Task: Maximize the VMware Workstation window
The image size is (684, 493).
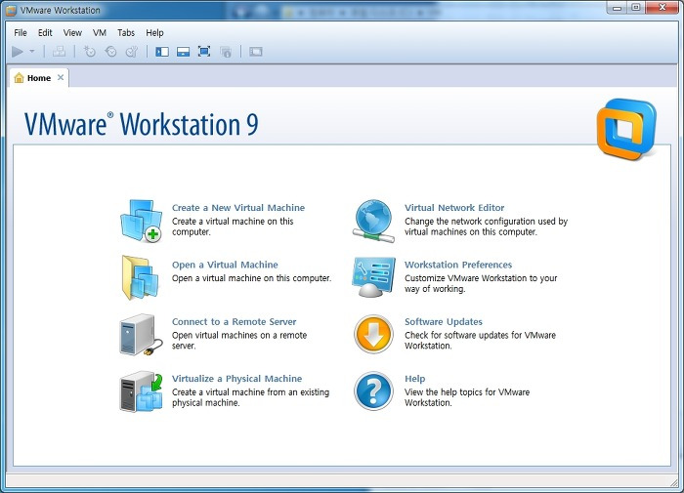Action: [636, 8]
